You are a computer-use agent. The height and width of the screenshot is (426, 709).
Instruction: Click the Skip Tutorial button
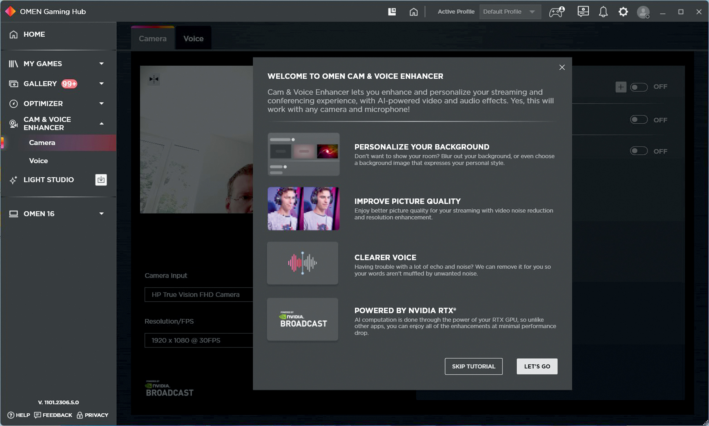[473, 366]
